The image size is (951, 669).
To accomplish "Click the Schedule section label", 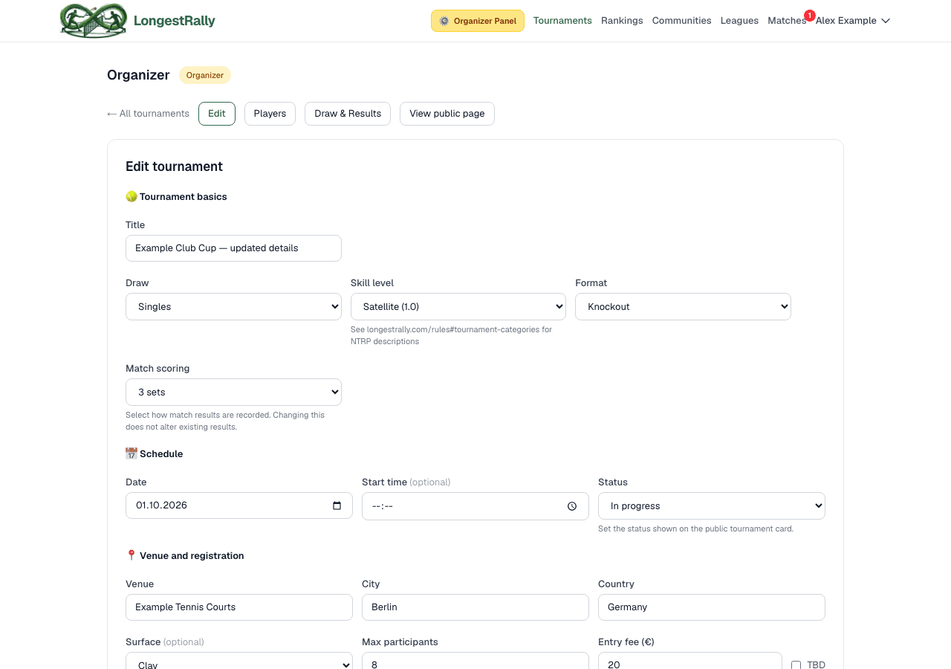I will click(x=155, y=454).
